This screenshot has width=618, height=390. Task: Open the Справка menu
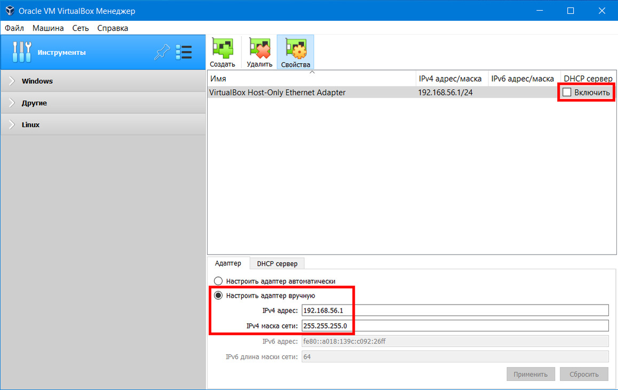pos(113,28)
